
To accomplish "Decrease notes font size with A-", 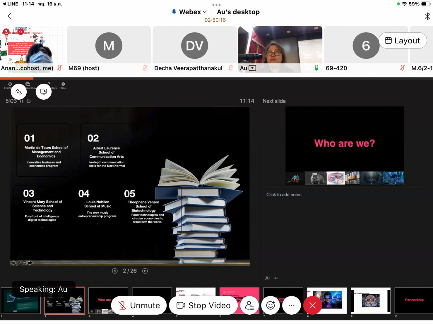I will click(276, 278).
